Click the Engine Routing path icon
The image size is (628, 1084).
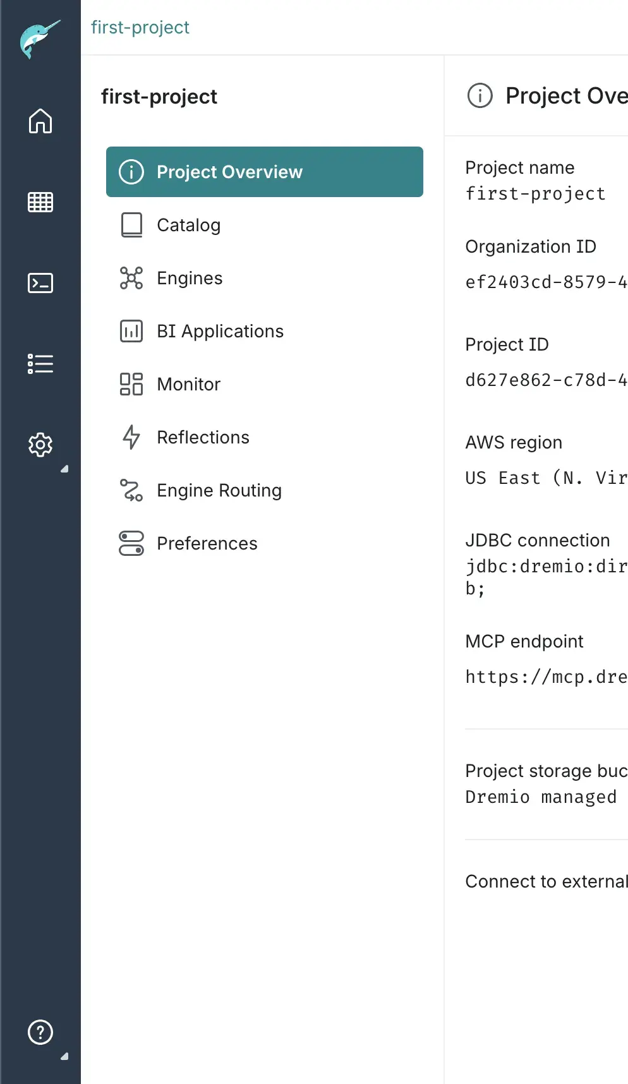[131, 490]
